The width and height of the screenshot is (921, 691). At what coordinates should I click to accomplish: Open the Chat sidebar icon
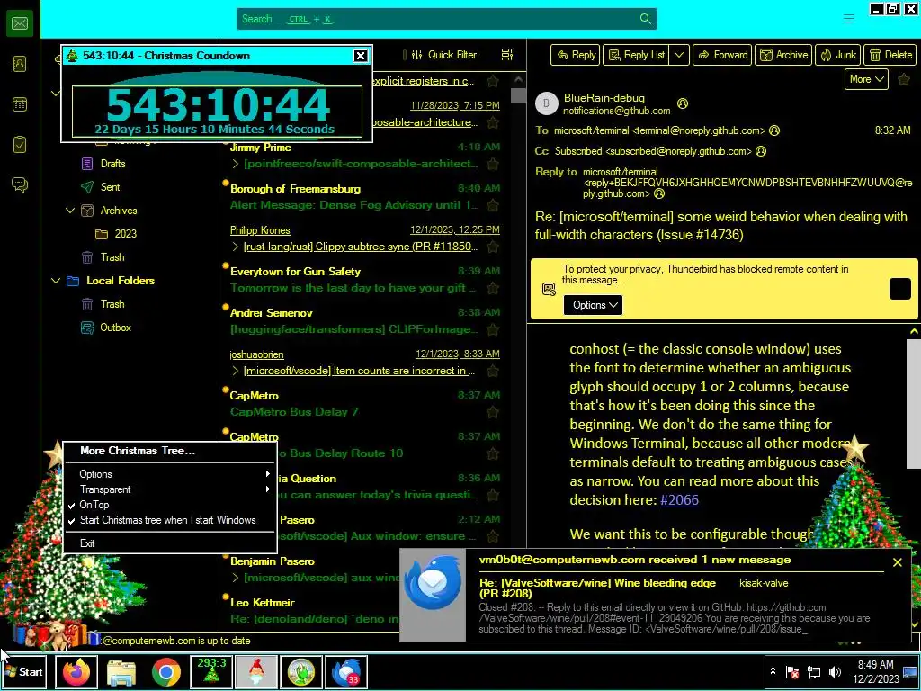[20, 185]
